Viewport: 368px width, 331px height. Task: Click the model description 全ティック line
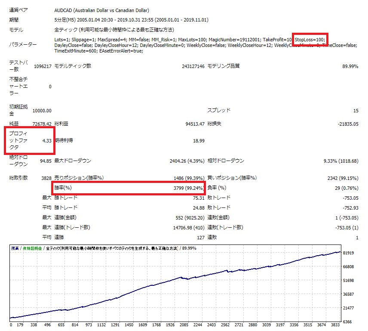114,30
